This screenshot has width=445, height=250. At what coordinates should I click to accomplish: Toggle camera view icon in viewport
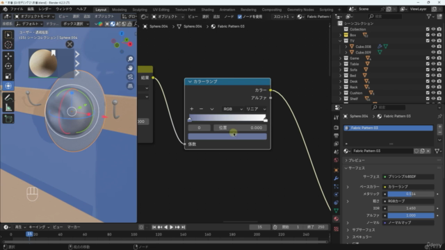pos(130,77)
